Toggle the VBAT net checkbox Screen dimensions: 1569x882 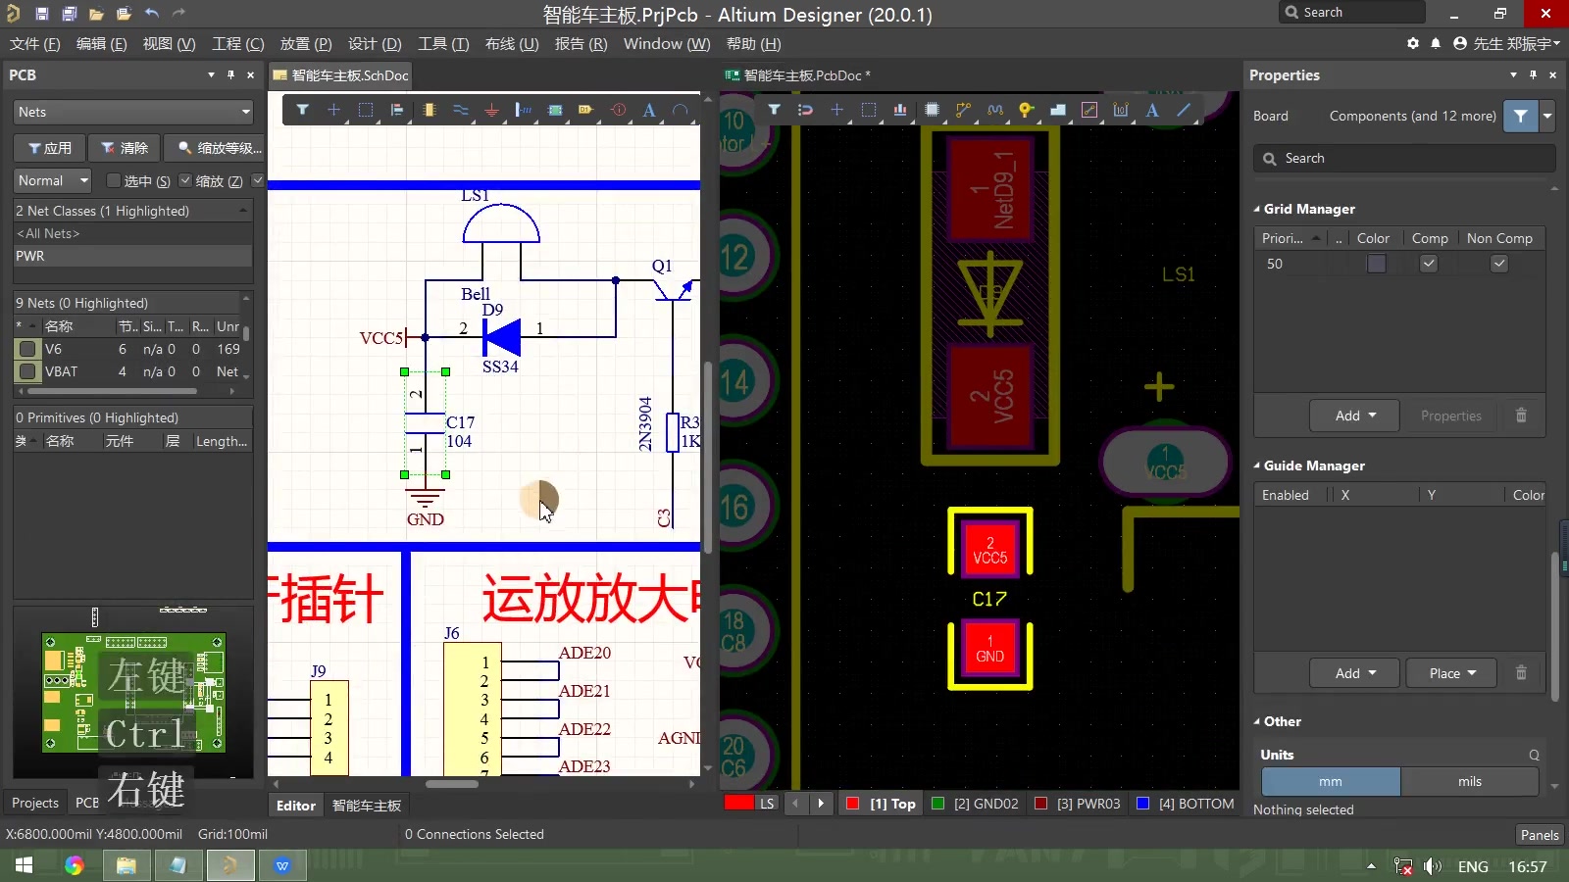point(27,371)
